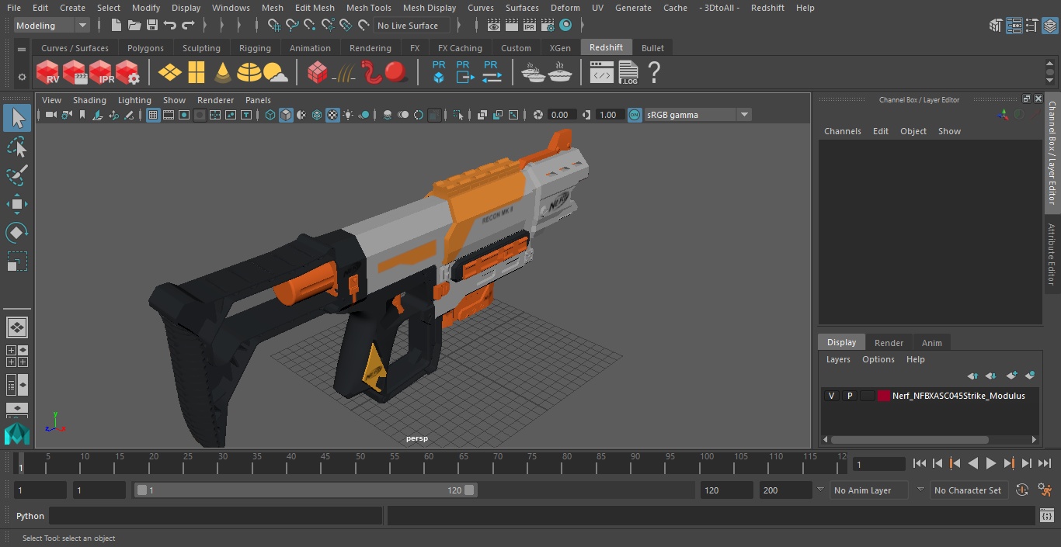Toggle layer playback P box

coord(850,396)
